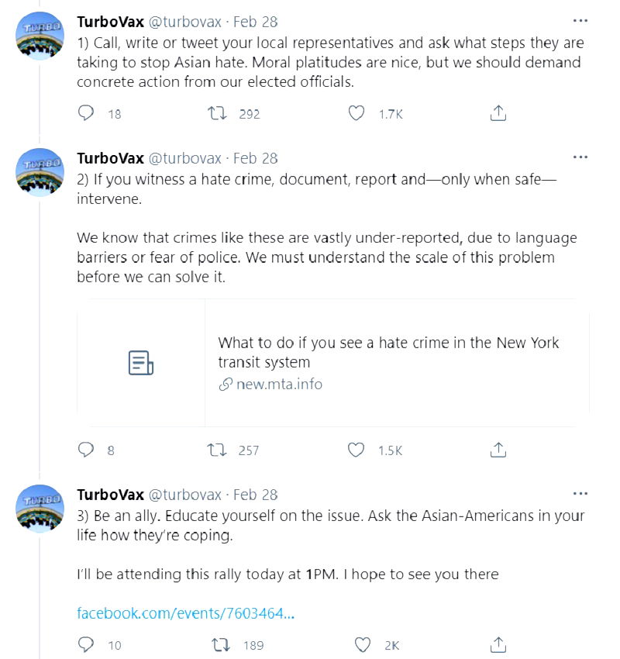The width and height of the screenshot is (620, 659).
Task: Open the facebook.com/events link
Action: (x=185, y=613)
